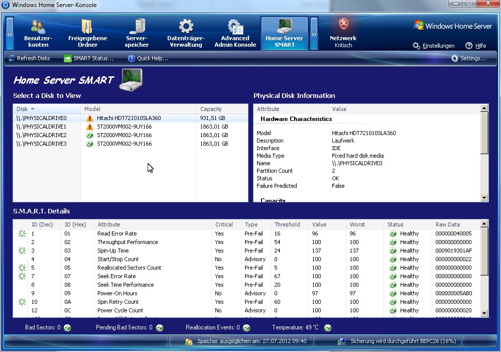Click warning icon for Hitachi HDT721010SLA360
Image resolution: width=501 pixels, height=352 pixels.
[90, 118]
